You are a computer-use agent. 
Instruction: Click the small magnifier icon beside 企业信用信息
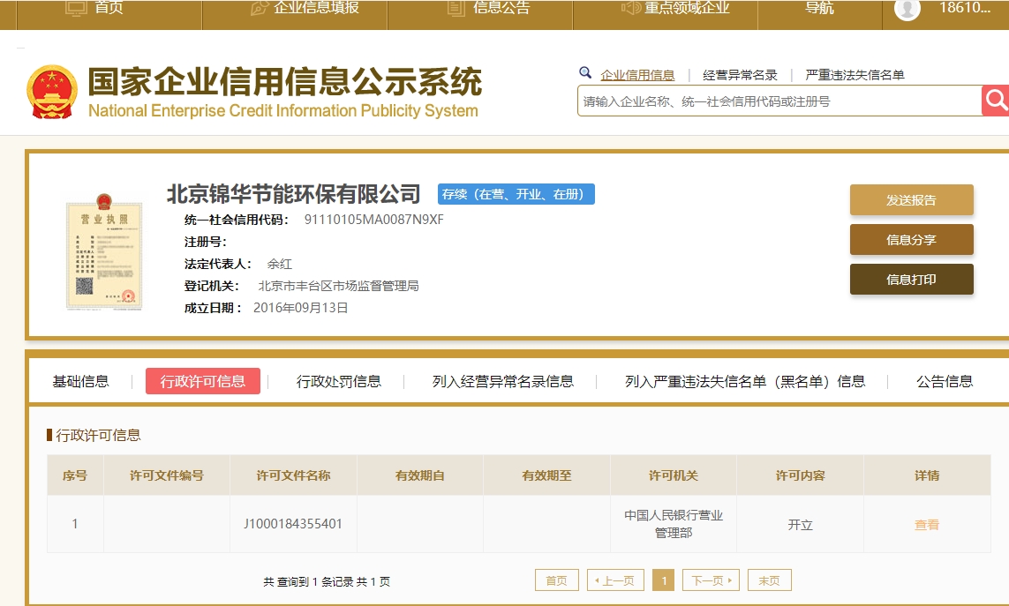tap(585, 72)
